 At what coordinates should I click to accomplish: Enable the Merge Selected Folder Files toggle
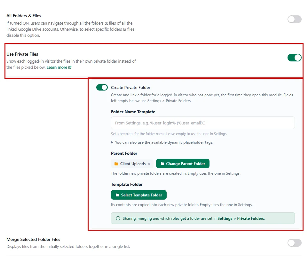pos(295,243)
